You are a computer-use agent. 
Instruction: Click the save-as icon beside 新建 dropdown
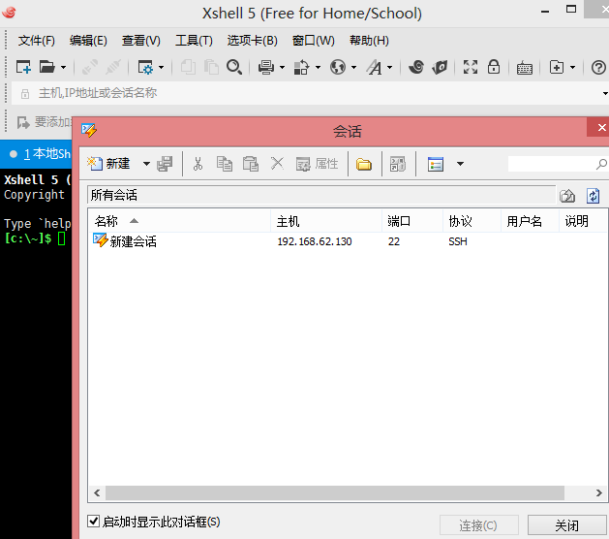[165, 164]
